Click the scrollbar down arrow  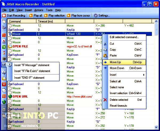156,127
